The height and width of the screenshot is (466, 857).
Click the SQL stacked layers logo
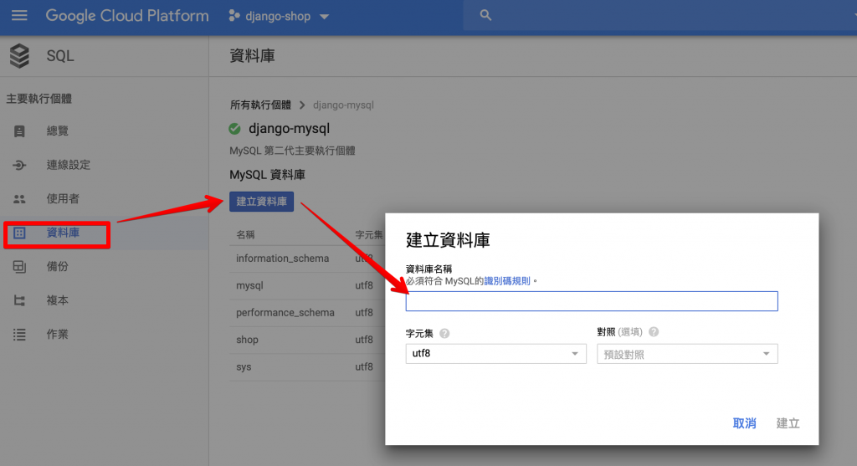[20, 56]
